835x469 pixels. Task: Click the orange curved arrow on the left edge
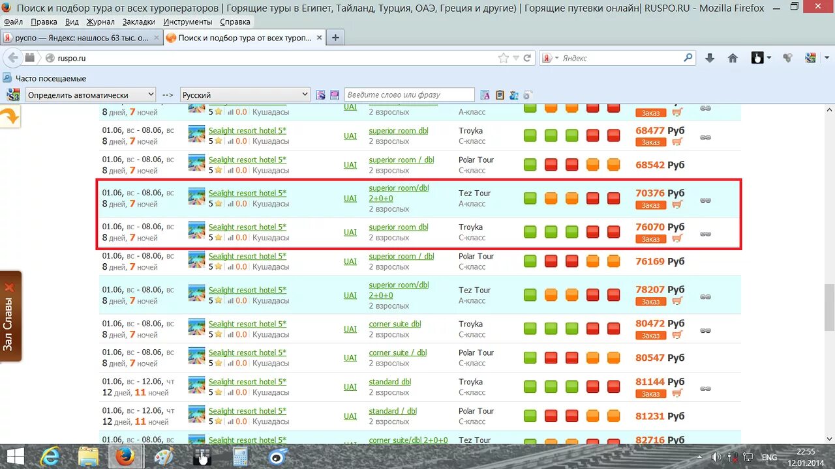coord(9,117)
